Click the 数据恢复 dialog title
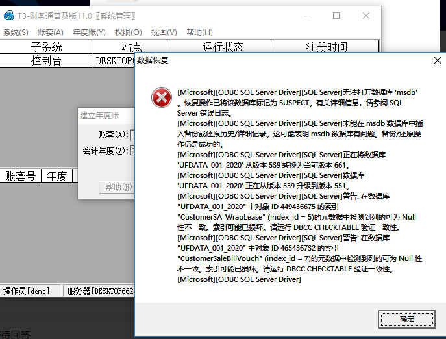This screenshot has width=446, height=339. [153, 60]
